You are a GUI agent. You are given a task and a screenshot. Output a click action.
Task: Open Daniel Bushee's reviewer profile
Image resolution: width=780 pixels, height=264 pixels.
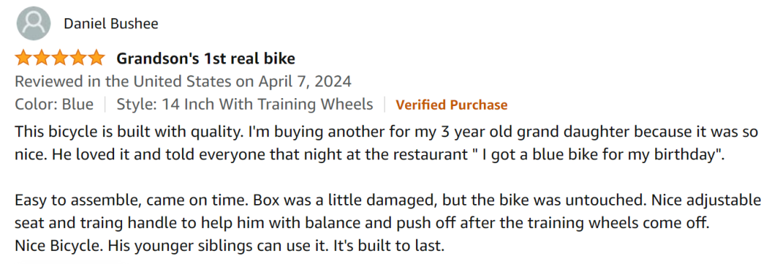click(111, 24)
